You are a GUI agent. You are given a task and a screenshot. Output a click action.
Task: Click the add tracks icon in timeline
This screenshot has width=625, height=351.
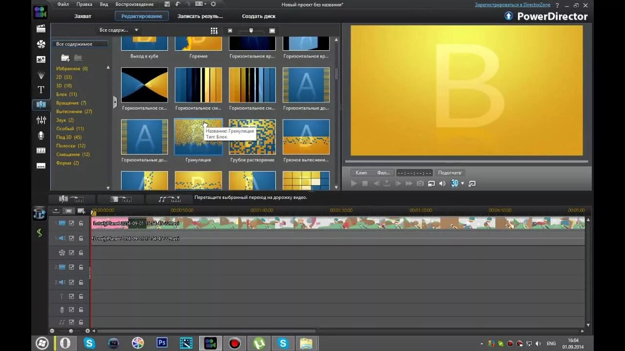[x=81, y=211]
